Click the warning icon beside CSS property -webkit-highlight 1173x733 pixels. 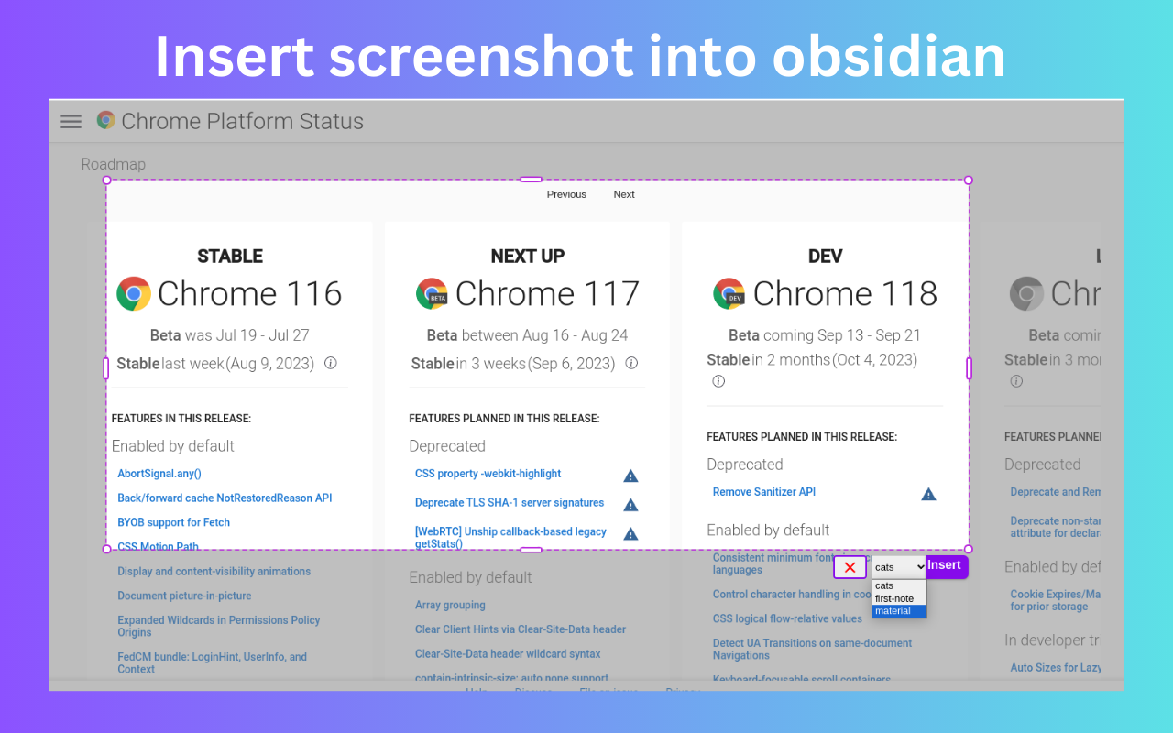[630, 476]
